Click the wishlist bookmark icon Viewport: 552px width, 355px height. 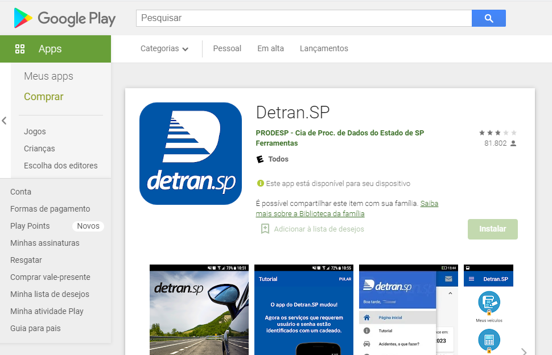pos(265,229)
